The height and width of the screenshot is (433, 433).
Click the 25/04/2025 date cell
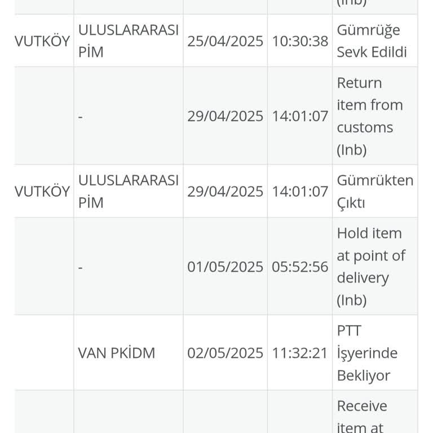coord(225,41)
